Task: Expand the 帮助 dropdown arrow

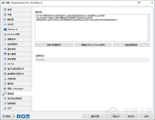Action: (14, 116)
